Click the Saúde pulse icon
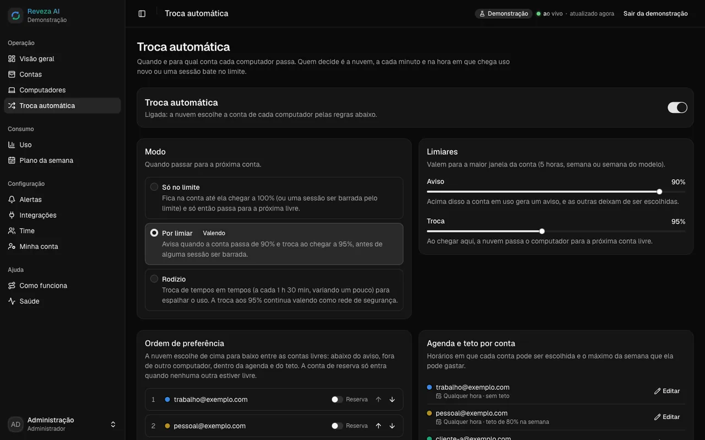Screen dimensions: 705x440 (12, 301)
